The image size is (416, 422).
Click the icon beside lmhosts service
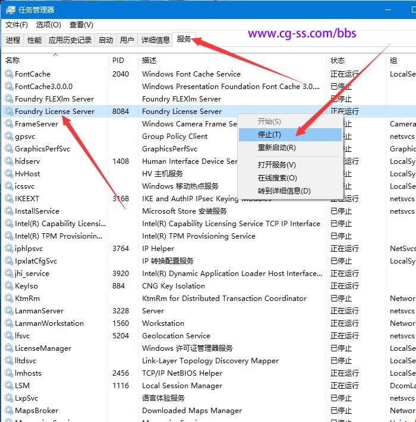pos(9,373)
